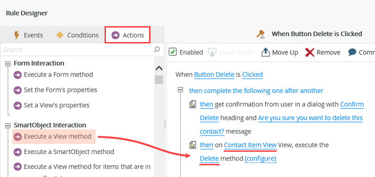
Task: Collapse the Form Interaction group
Action: (x=8, y=64)
